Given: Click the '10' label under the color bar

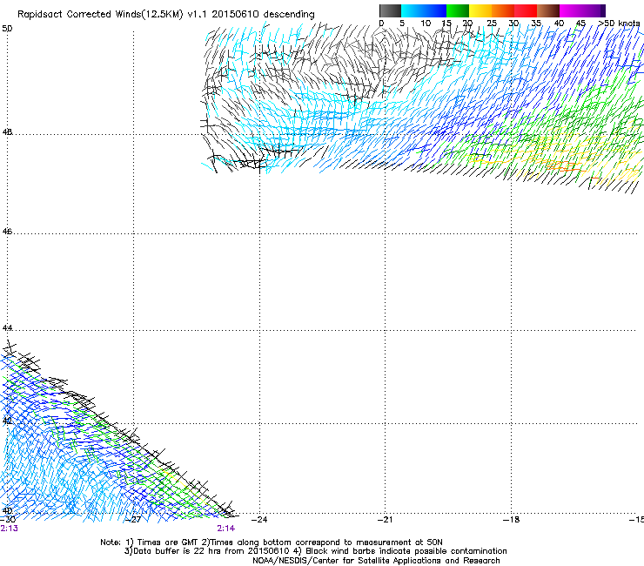Looking at the screenshot, I should (x=426, y=23).
